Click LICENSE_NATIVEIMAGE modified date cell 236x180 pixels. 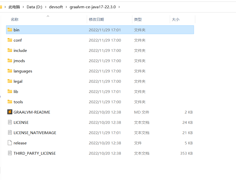[105, 133]
